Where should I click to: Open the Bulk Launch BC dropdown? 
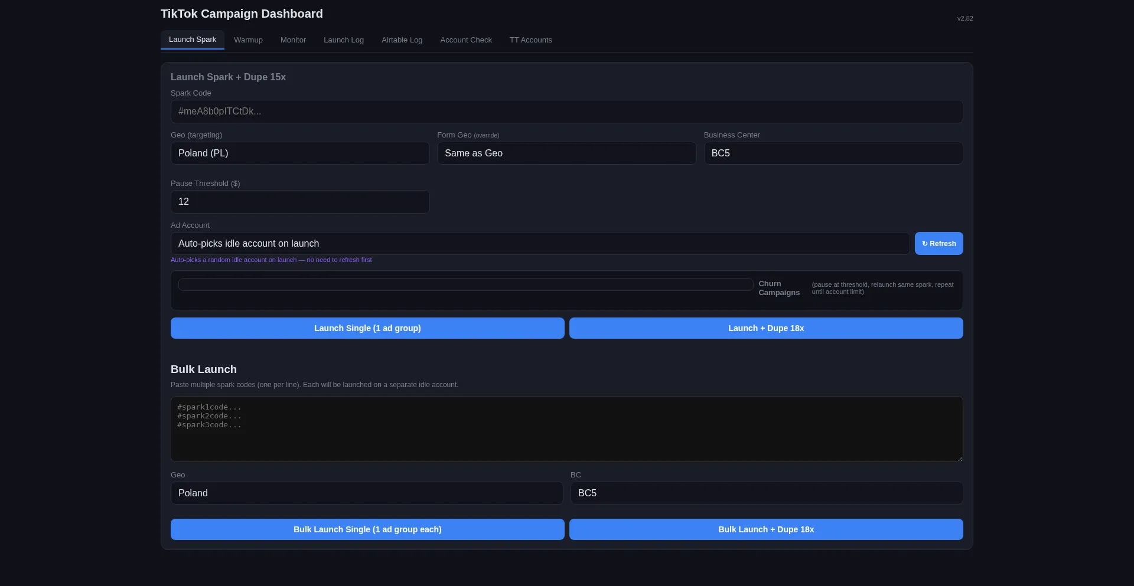pos(767,493)
